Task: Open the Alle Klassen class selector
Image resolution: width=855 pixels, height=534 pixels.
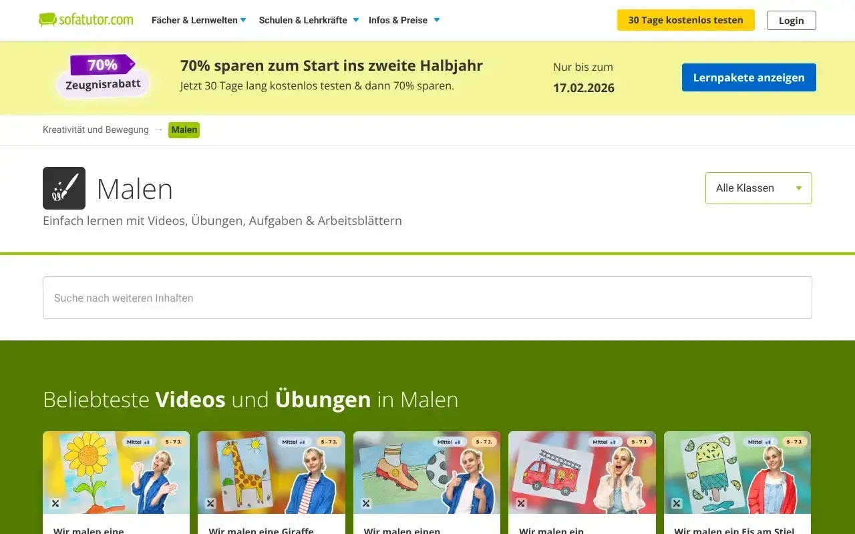Action: (x=758, y=188)
